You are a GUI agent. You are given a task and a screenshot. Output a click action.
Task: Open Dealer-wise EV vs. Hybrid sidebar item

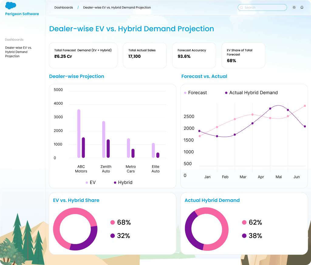point(19,52)
